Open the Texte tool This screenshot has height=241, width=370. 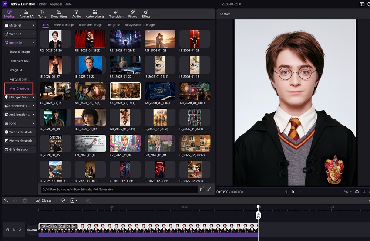pyautogui.click(x=42, y=14)
